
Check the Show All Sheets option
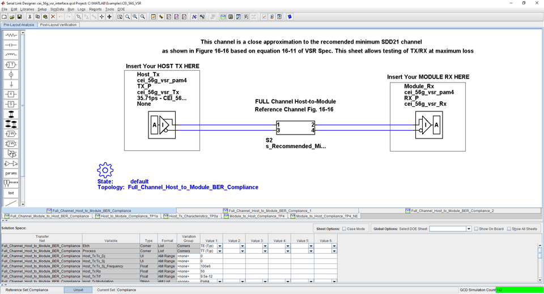click(x=509, y=229)
